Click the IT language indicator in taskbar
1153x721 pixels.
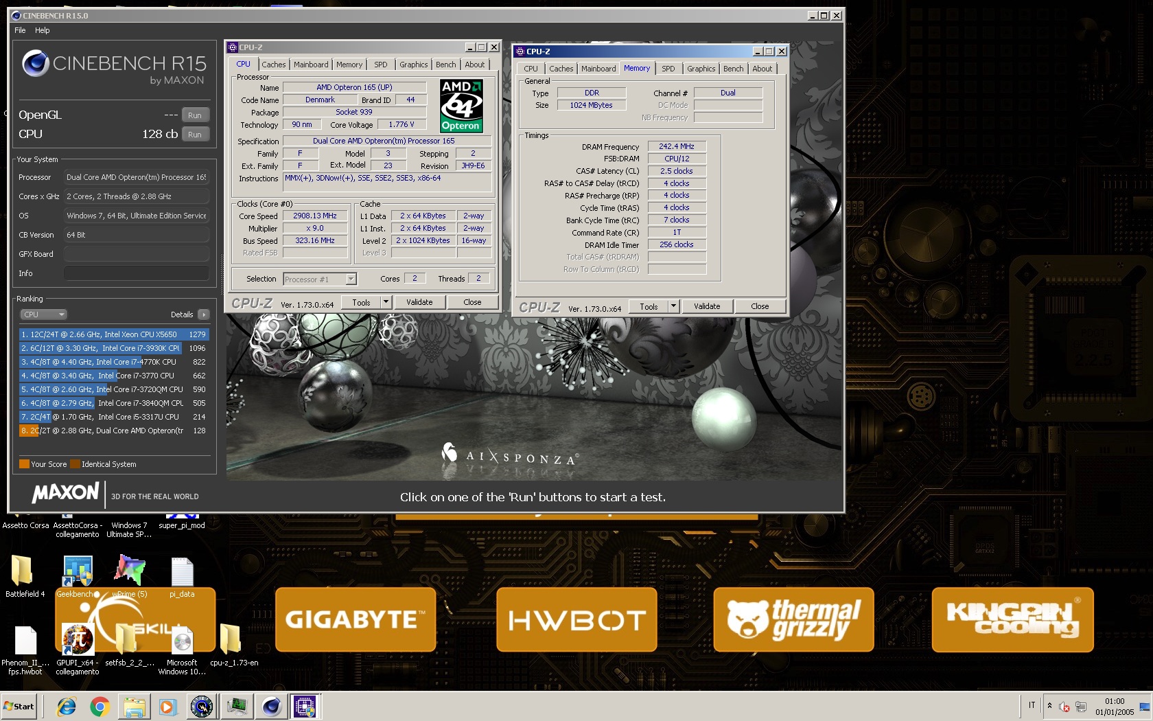[x=1032, y=705]
